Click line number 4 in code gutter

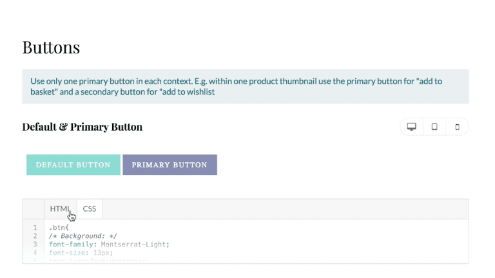coord(35,253)
